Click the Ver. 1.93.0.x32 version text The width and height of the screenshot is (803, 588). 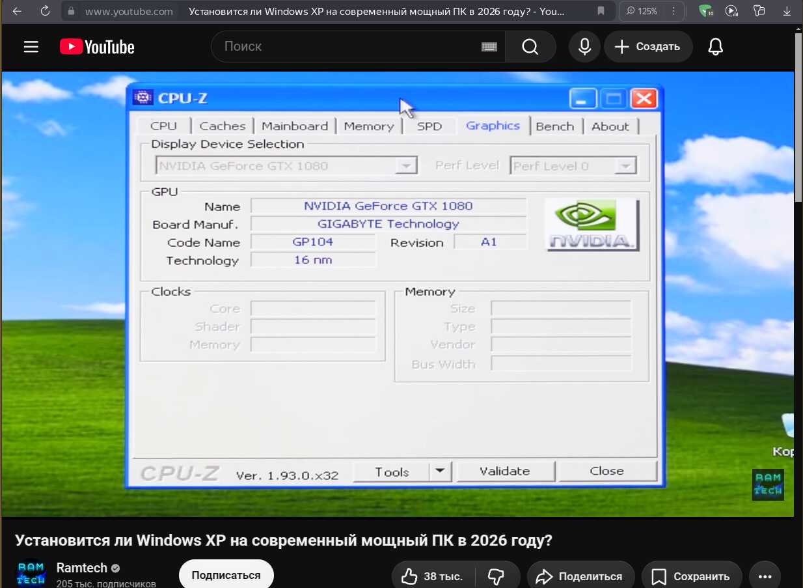(x=287, y=475)
